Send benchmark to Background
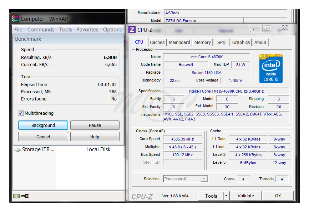The width and height of the screenshot is (309, 212). click(x=43, y=125)
